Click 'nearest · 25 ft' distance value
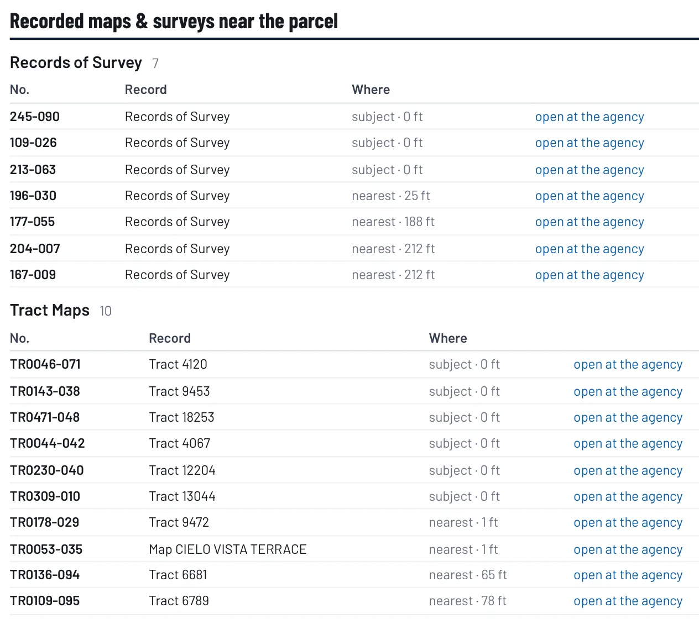The image size is (699, 624). (391, 196)
